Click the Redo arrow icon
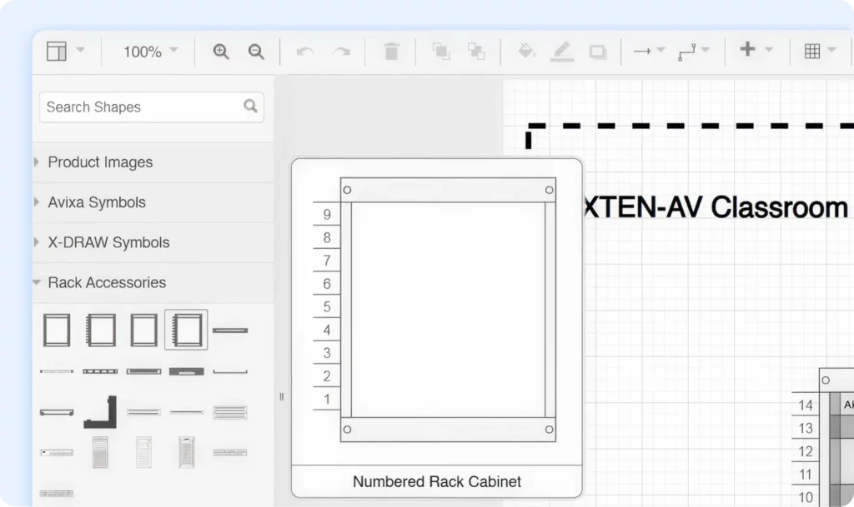This screenshot has width=854, height=507. tap(342, 51)
